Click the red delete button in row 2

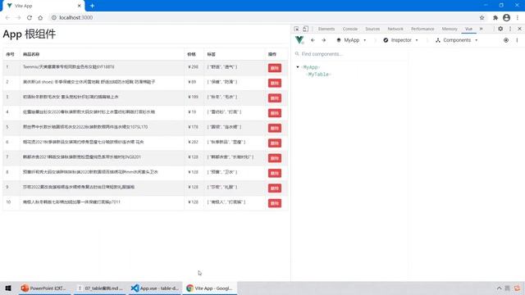pyautogui.click(x=275, y=83)
